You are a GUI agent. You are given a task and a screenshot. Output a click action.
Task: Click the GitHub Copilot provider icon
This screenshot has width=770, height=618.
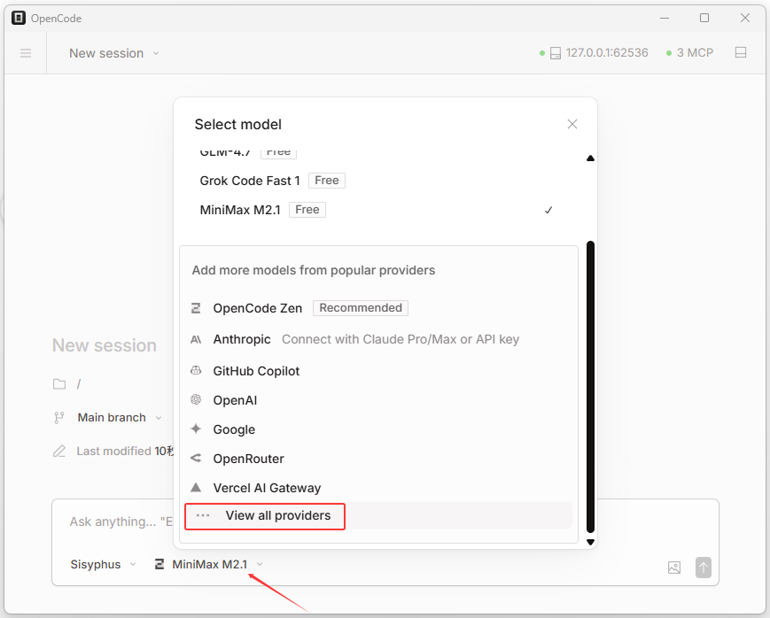pyautogui.click(x=196, y=371)
